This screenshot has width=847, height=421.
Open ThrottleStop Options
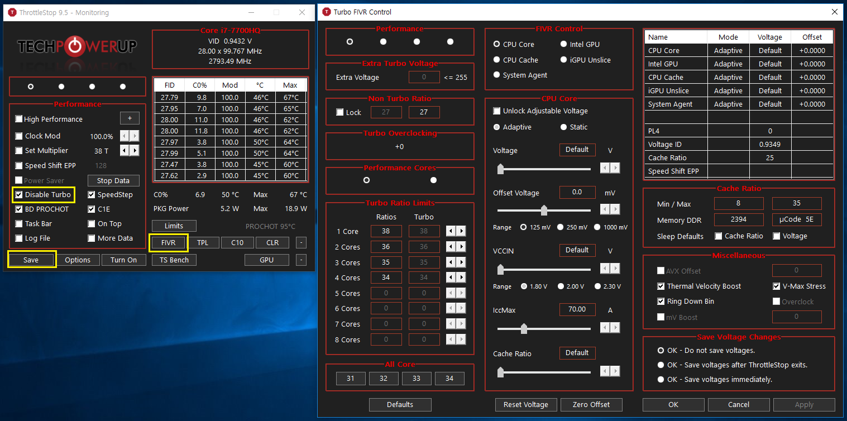(78, 260)
